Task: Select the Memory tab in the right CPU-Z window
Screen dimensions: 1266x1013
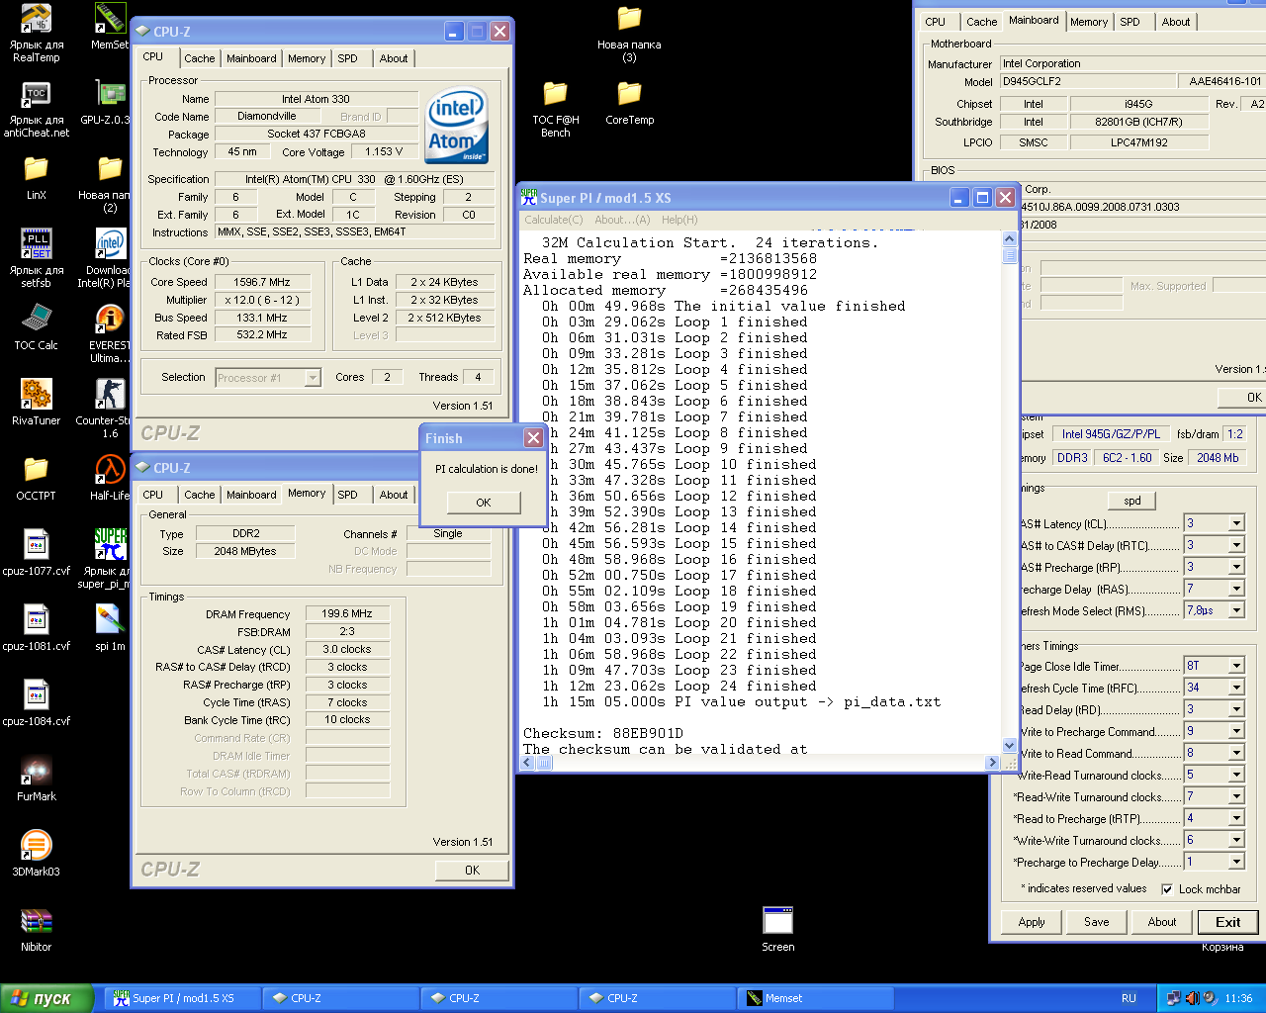Action: pos(1088,22)
